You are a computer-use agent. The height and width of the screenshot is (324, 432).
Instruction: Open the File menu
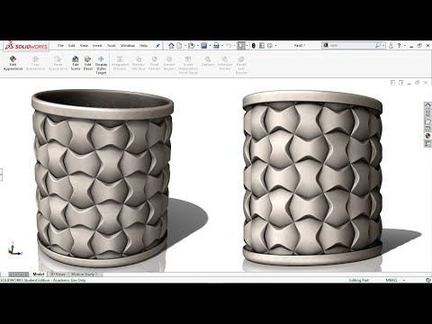click(x=60, y=46)
